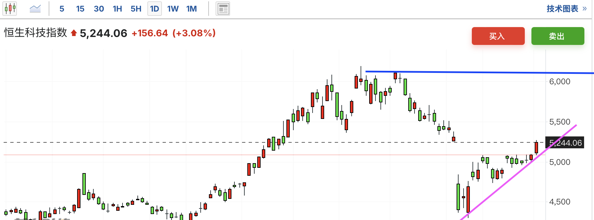Switch to the 1H timeframe
The height and width of the screenshot is (220, 594).
point(117,9)
